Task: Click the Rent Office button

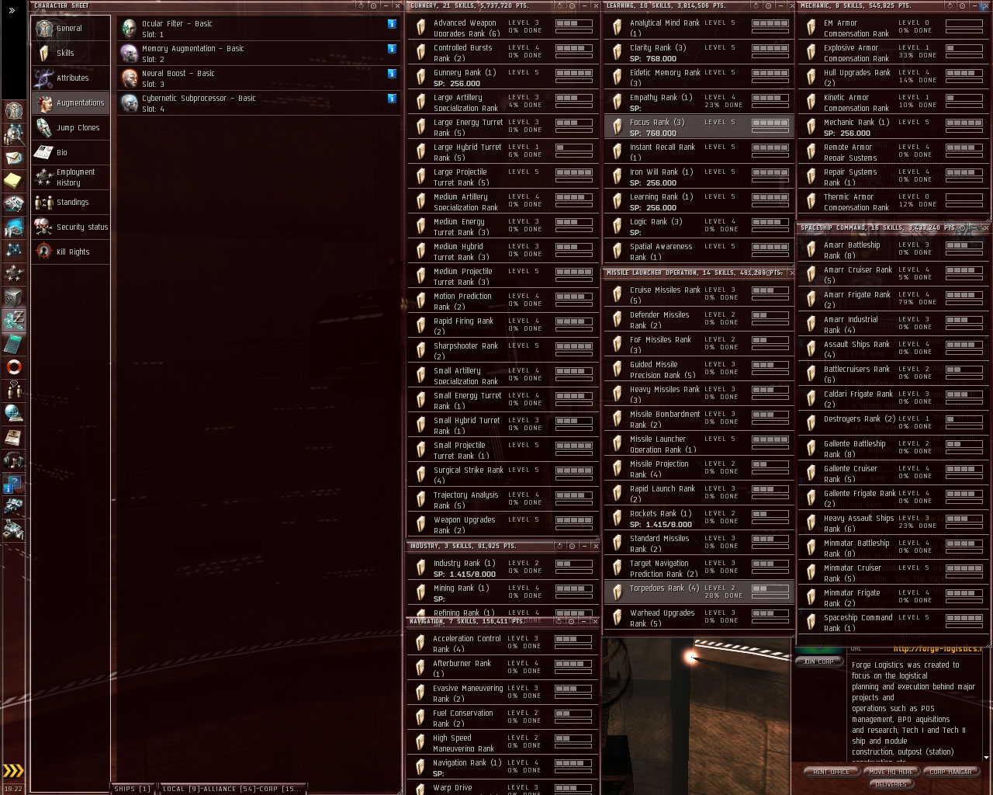Action: (x=831, y=772)
